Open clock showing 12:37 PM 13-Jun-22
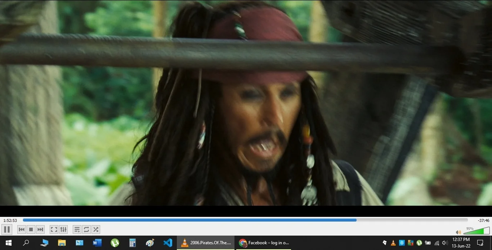Image resolution: width=492 pixels, height=250 pixels. (461, 243)
